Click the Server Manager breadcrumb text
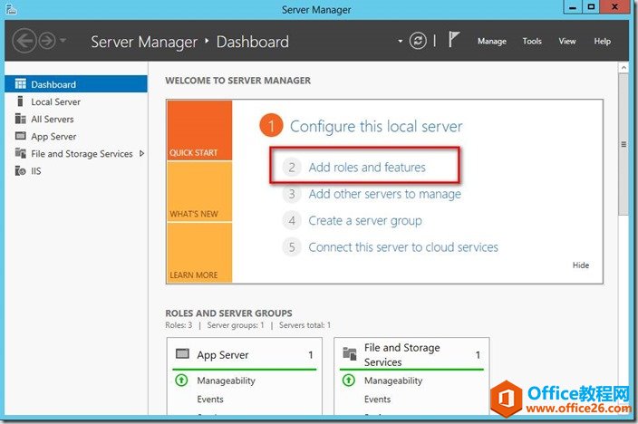The width and height of the screenshot is (638, 424). 144,42
